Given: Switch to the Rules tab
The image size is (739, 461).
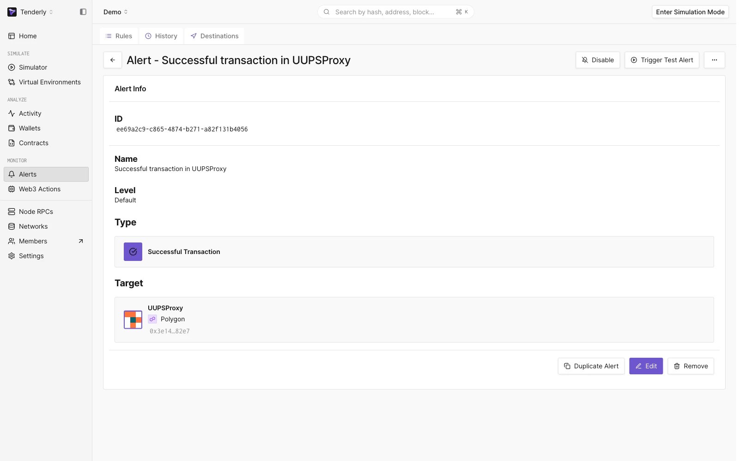Looking at the screenshot, I should click(119, 36).
